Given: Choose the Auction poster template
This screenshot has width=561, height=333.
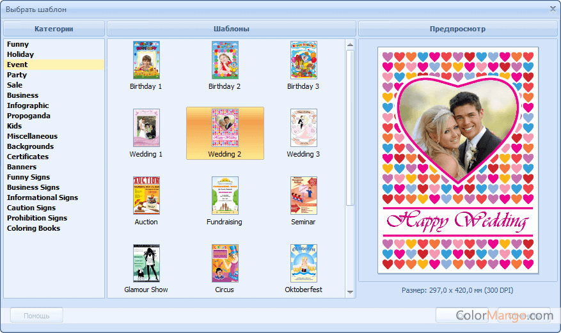Looking at the screenshot, I should (146, 196).
